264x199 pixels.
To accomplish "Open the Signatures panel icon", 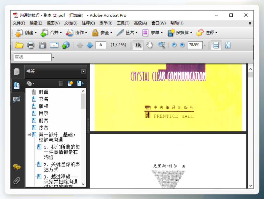I will (x=17, y=99).
